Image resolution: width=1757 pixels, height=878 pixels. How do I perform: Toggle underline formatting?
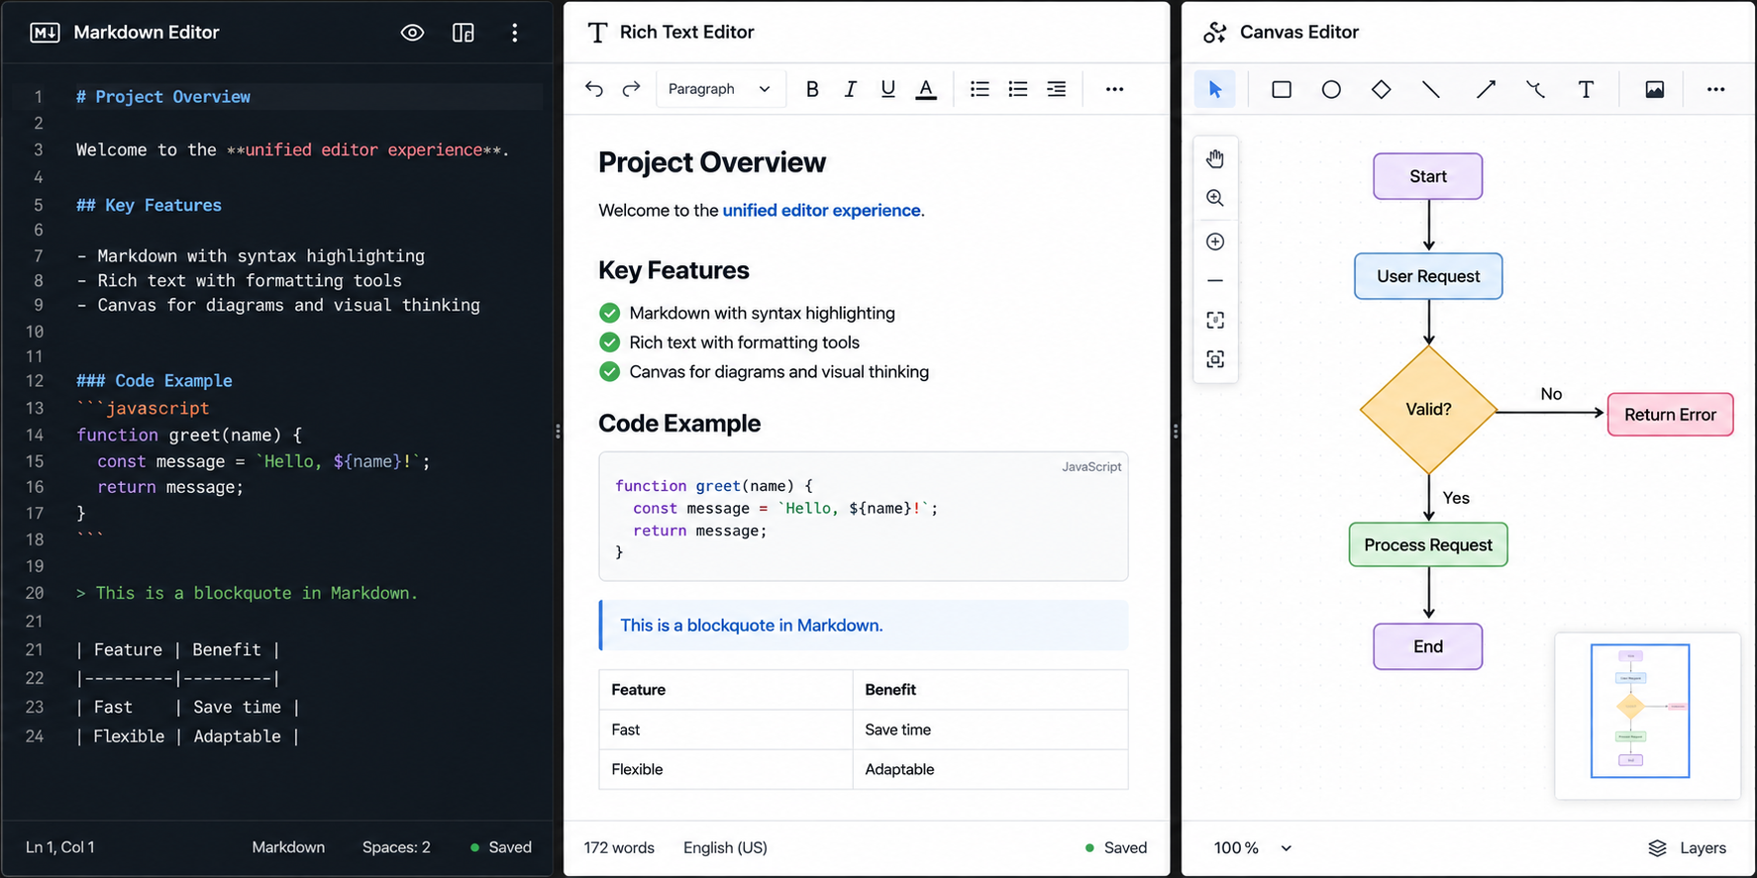point(887,89)
